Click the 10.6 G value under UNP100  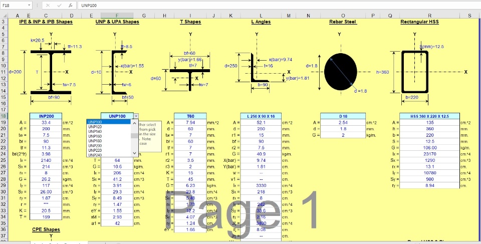[x=117, y=167]
